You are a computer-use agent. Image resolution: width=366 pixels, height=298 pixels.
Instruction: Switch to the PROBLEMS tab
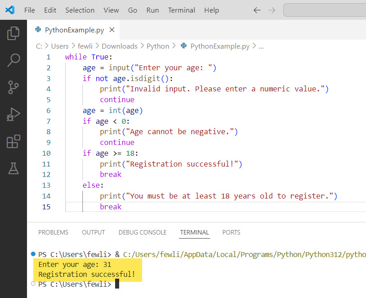(53, 232)
